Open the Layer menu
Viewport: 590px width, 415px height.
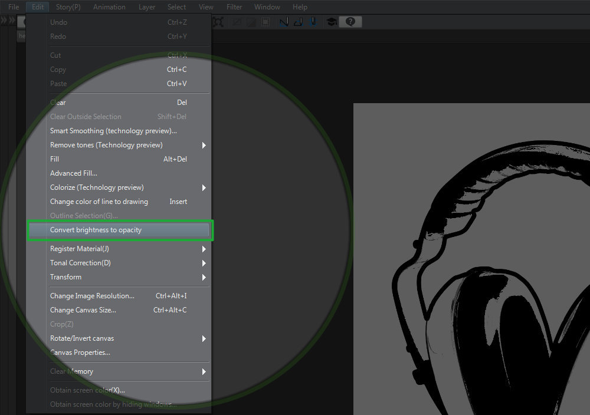pyautogui.click(x=147, y=7)
